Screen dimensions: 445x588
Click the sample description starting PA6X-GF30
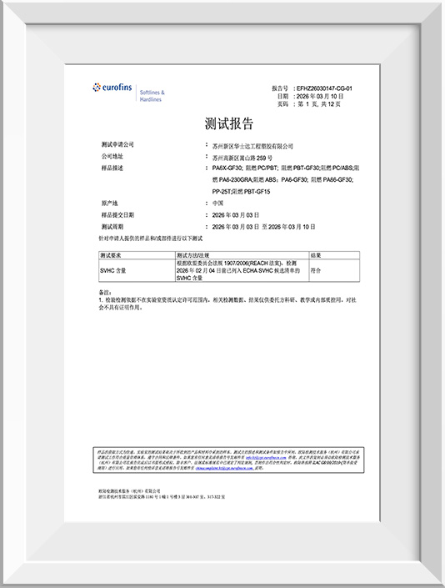286,179
